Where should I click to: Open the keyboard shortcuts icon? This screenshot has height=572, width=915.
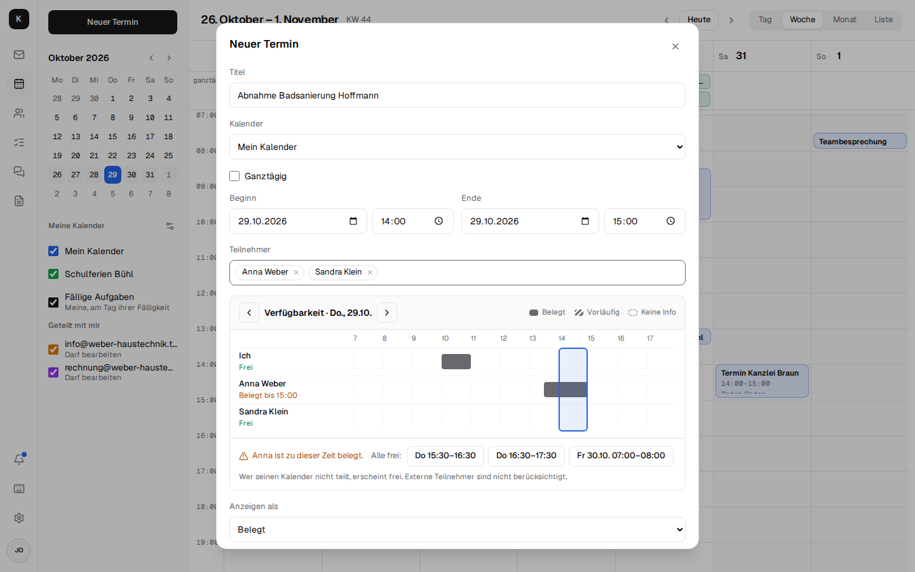(19, 489)
